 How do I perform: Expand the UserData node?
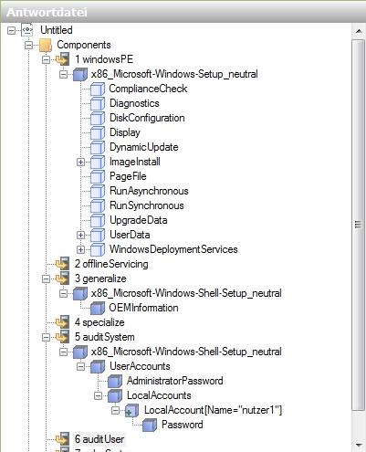(80, 235)
